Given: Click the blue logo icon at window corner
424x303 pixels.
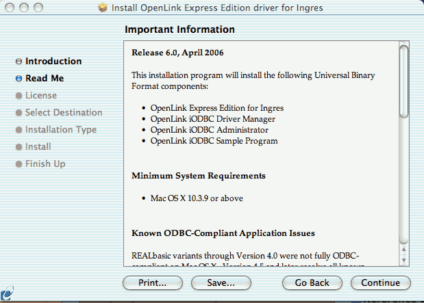Looking at the screenshot, I should [7, 293].
